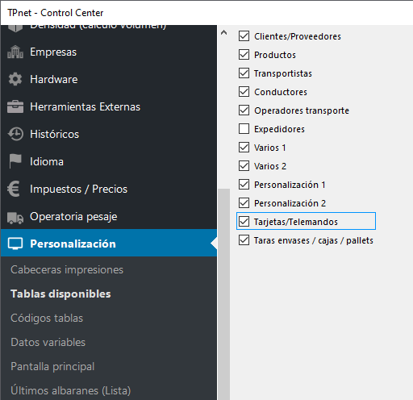The width and height of the screenshot is (413, 400).
Task: Open Cabeceras impresiones submenu item
Action: [x=67, y=269]
